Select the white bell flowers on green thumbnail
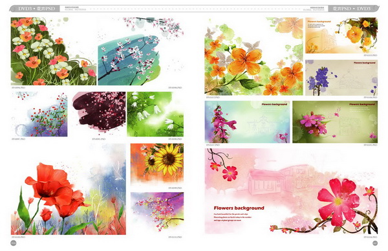The width and height of the screenshot is (388, 251). pyautogui.click(x=155, y=114)
